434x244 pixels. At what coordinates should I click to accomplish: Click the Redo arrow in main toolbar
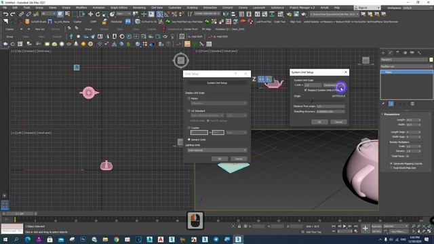(x=13, y=14)
